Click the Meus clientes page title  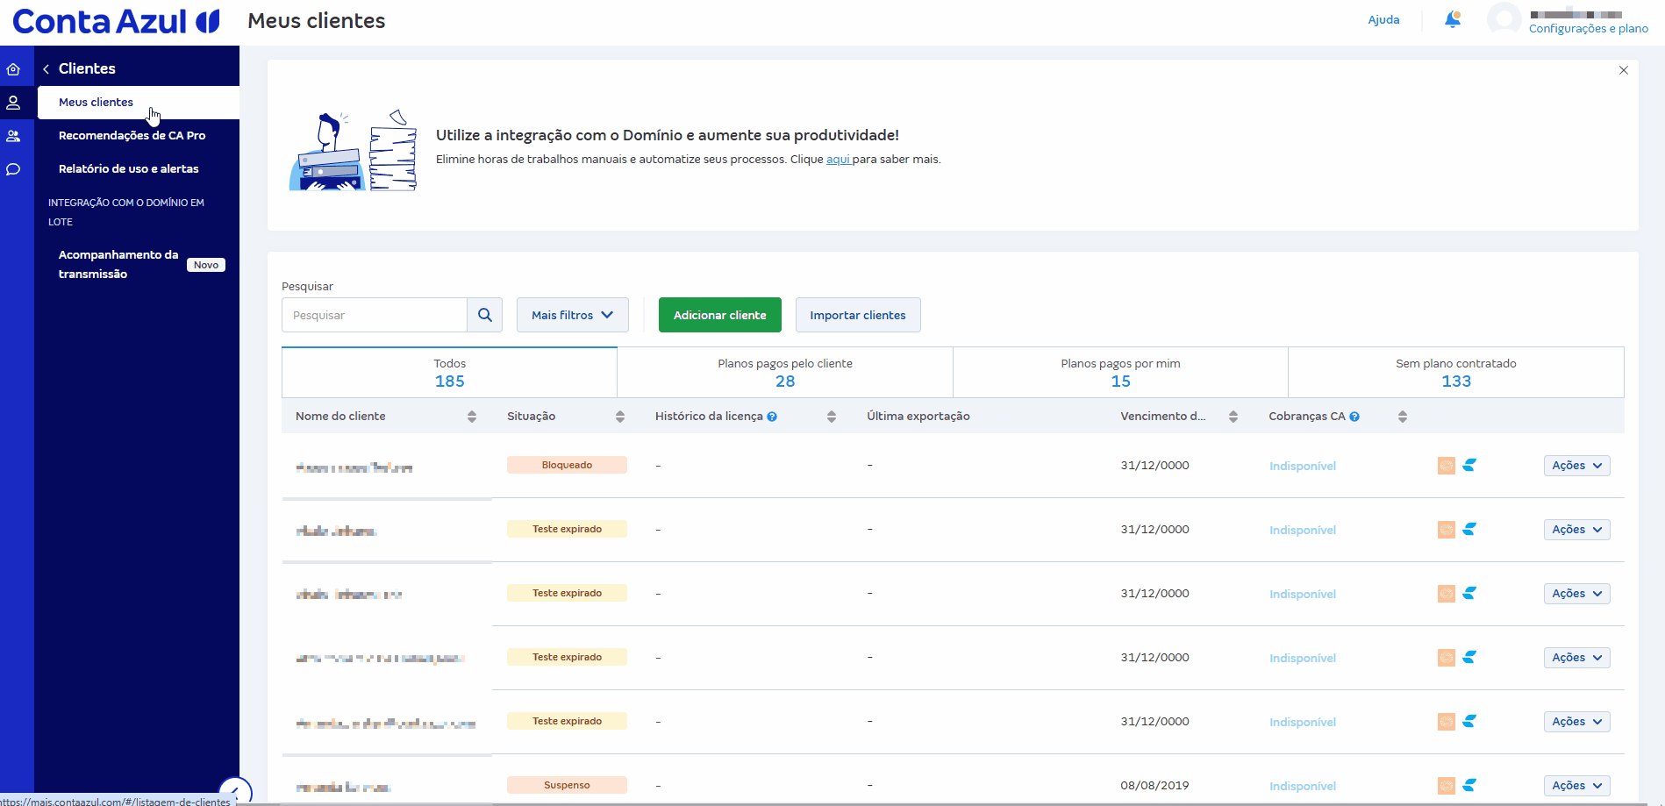(x=317, y=21)
